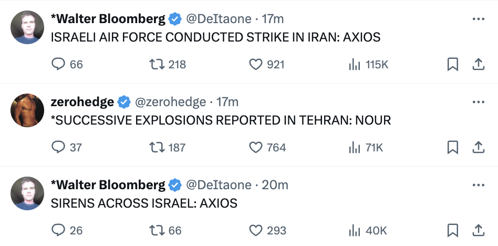This screenshot has height=246, width=498.
Task: Like the Israeli Air Force strike tweet
Action: 255,65
